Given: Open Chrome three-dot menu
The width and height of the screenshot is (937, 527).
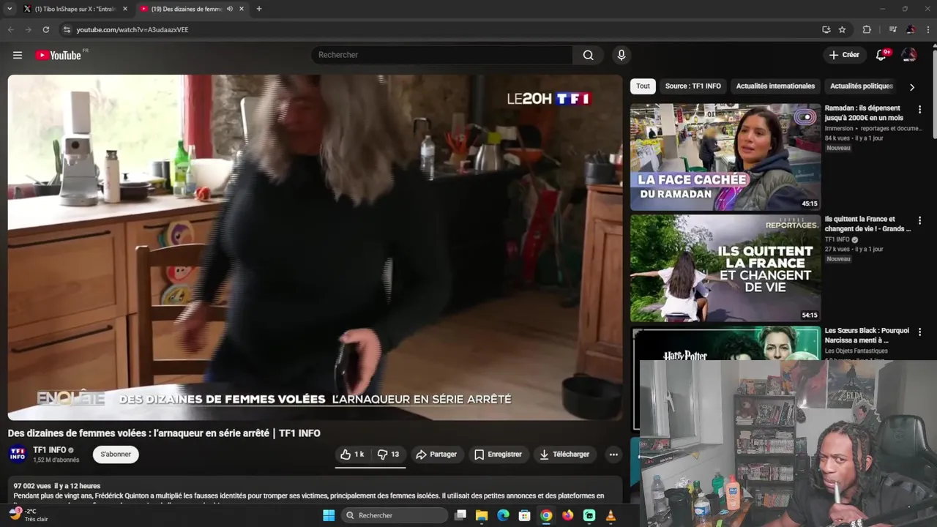Looking at the screenshot, I should click(927, 29).
